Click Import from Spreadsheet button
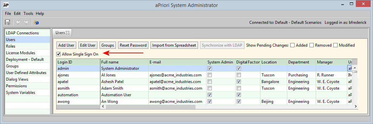The image size is (373, 124). [174, 45]
